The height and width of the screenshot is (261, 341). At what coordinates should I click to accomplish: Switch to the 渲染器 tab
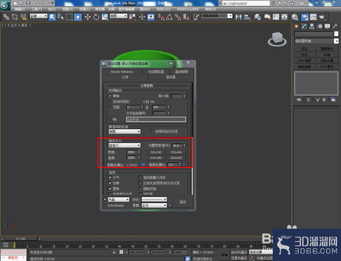(x=170, y=77)
